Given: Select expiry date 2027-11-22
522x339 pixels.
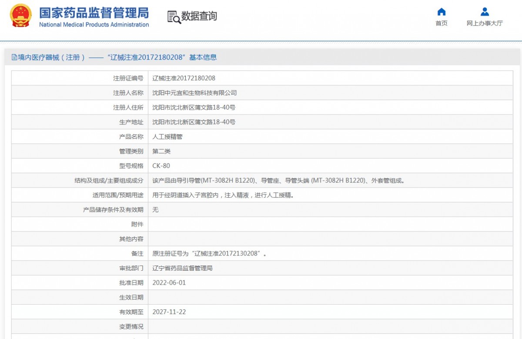Looking at the screenshot, I should click(x=169, y=312).
